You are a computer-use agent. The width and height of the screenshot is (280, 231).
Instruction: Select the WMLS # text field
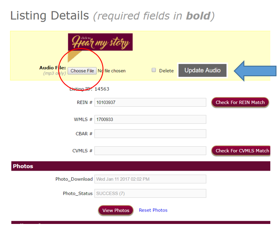150,119
